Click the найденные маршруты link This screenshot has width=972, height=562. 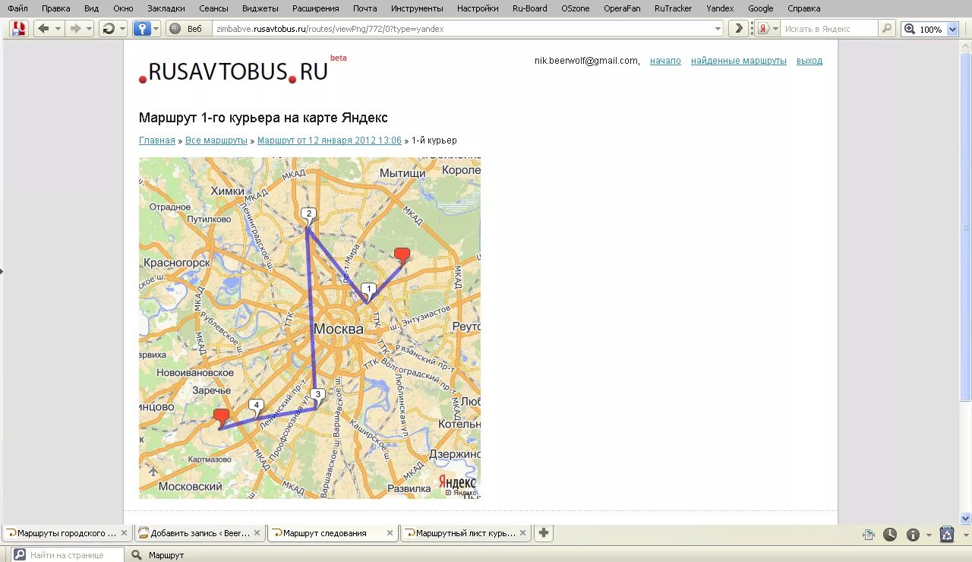739,61
